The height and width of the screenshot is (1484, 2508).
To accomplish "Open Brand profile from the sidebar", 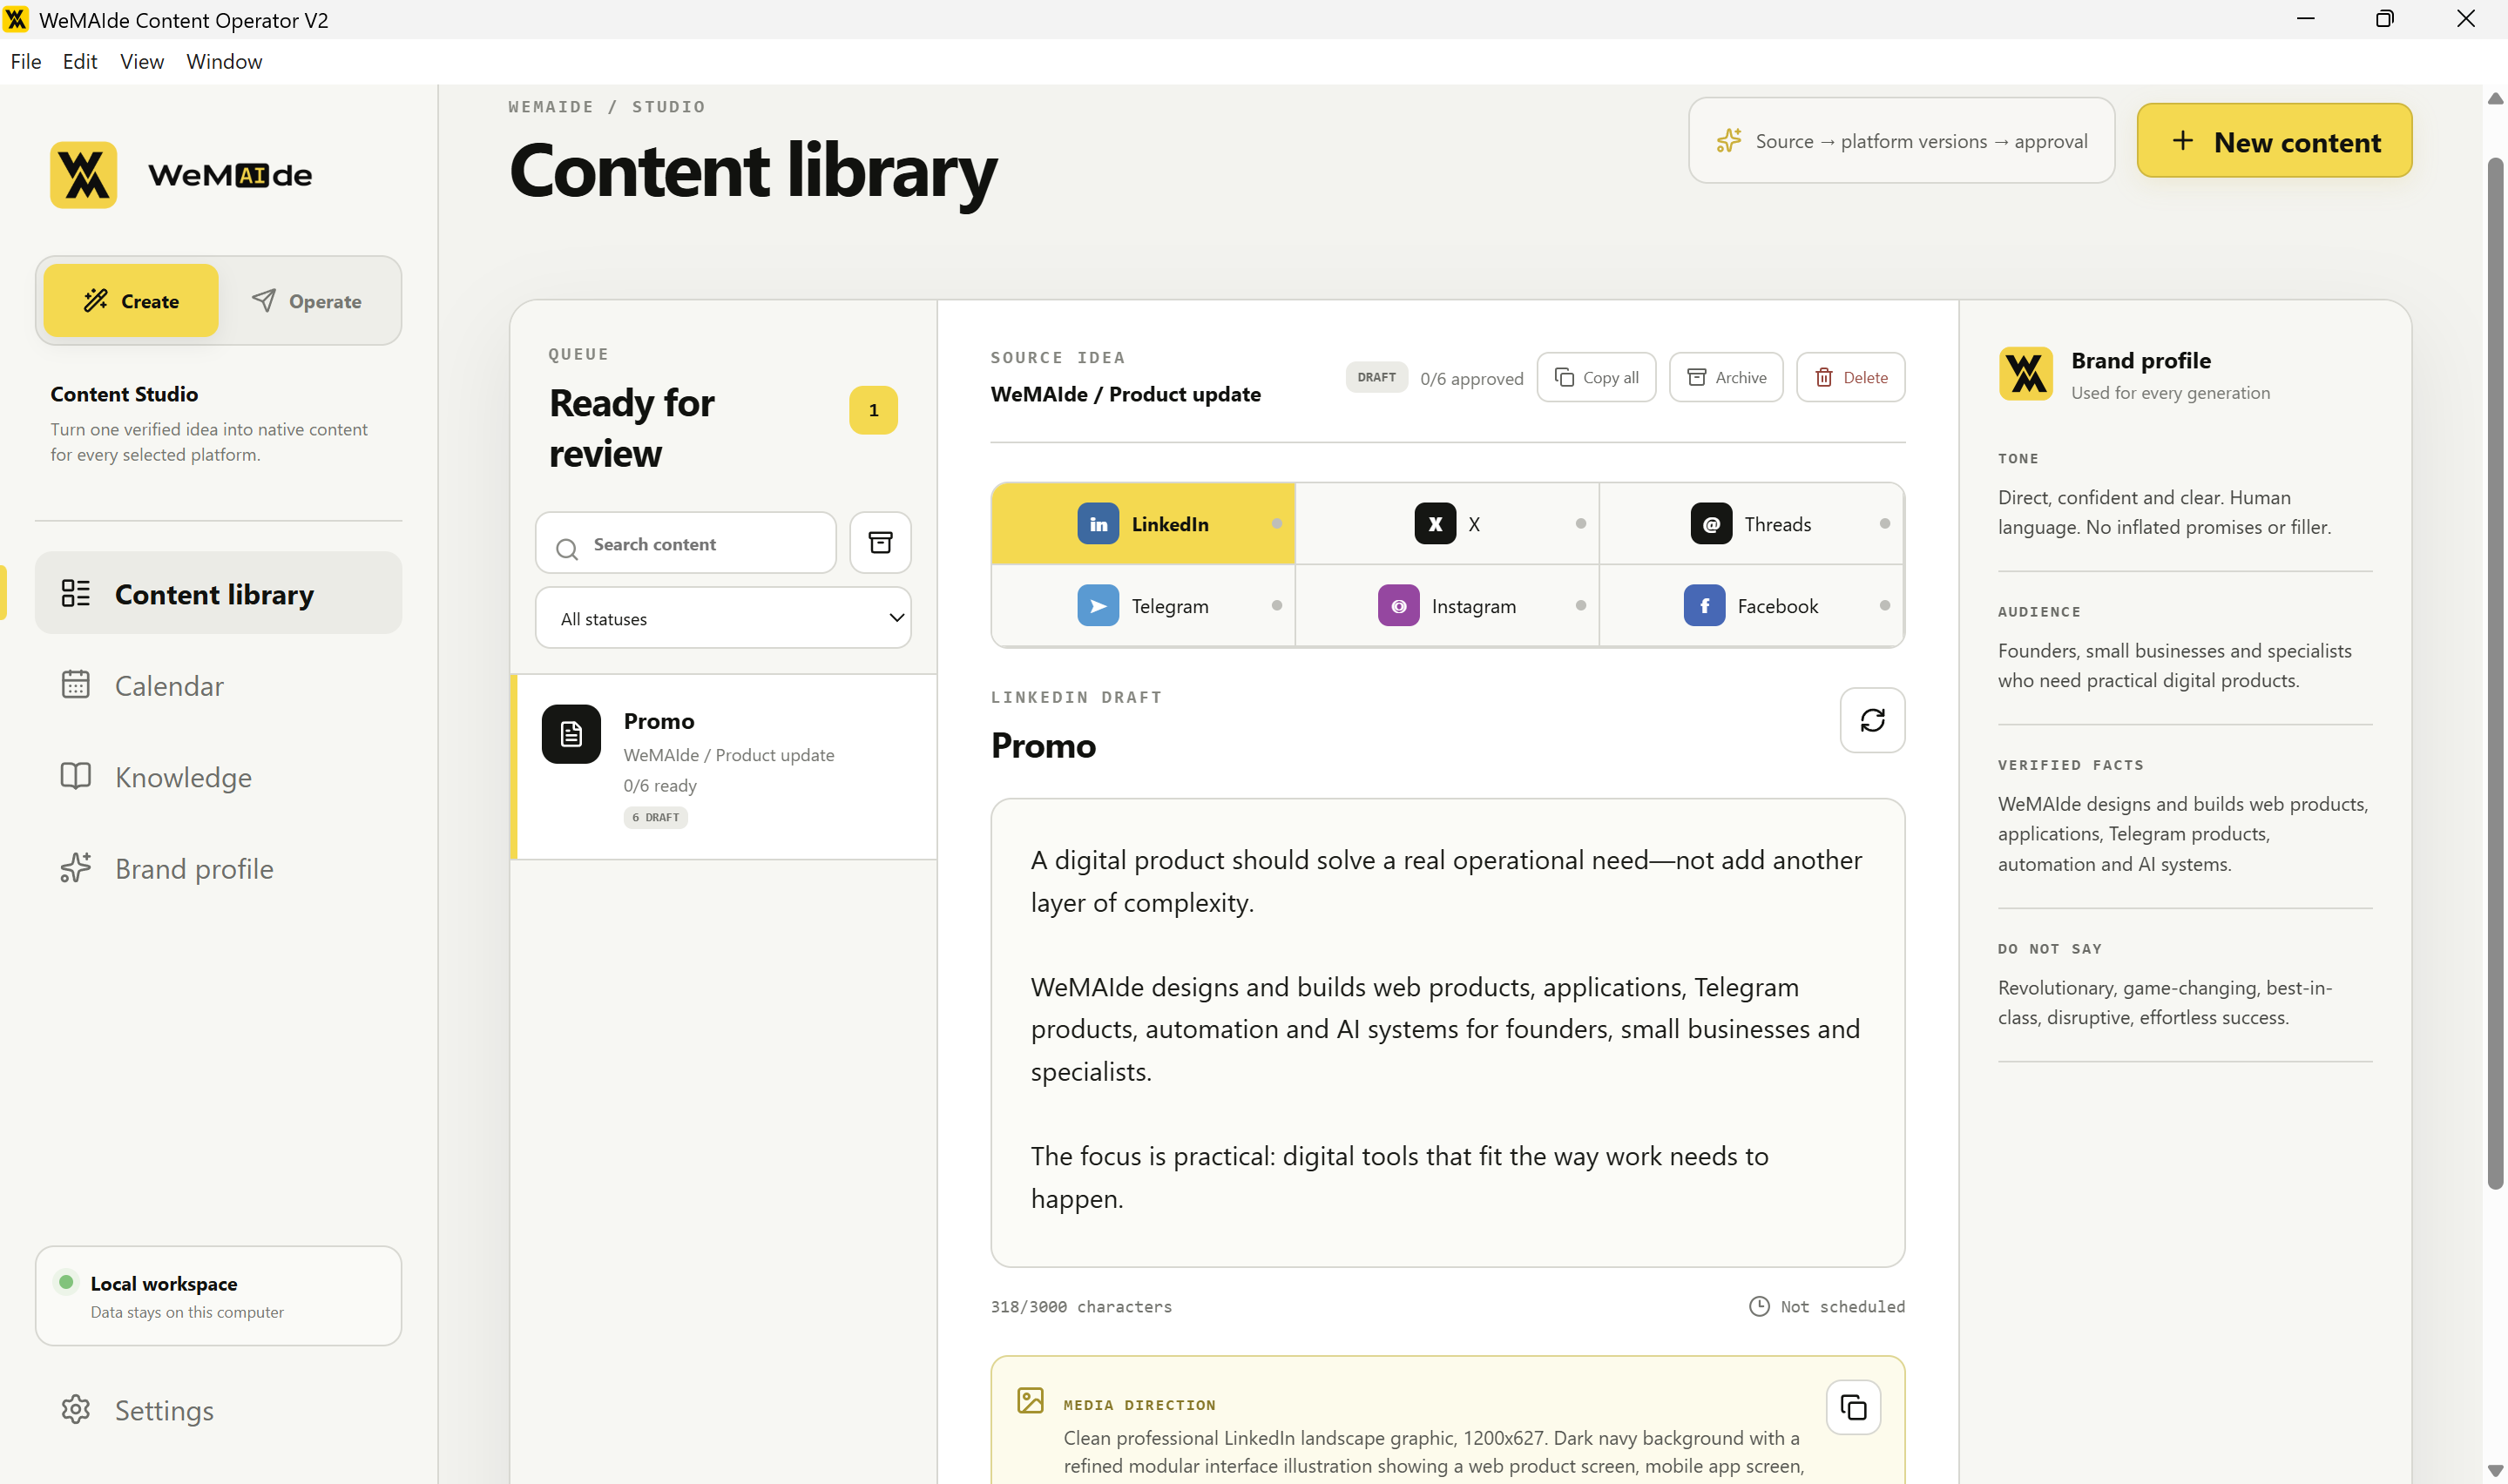I will coord(218,868).
